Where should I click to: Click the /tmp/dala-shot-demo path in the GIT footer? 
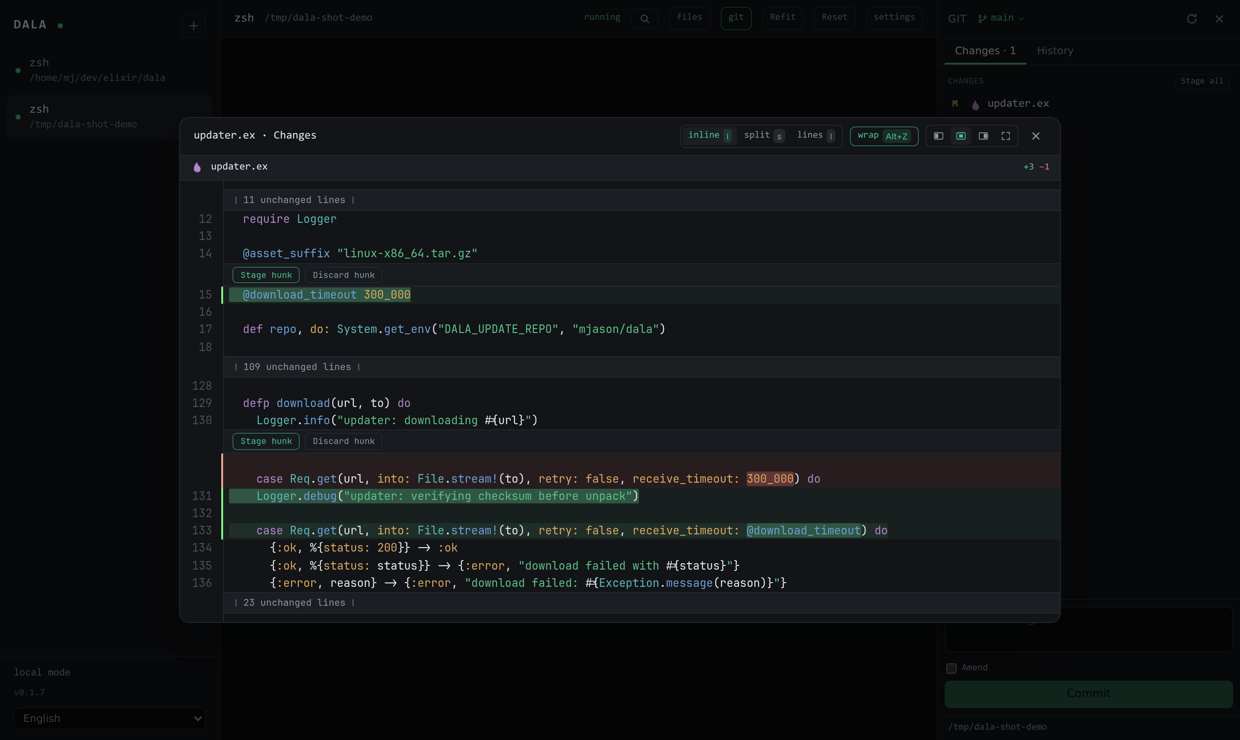pos(997,727)
